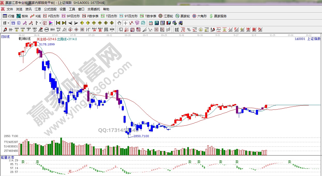Click the percent (%) drawing tool

(x=189, y=30)
